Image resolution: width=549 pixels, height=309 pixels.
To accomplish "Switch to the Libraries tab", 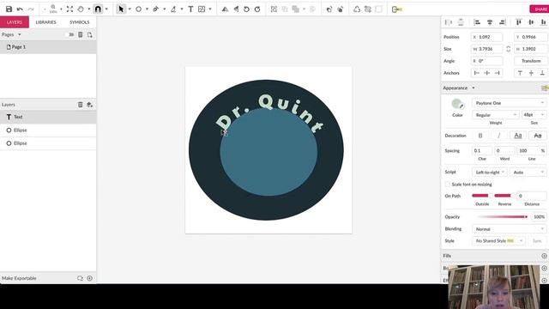I will tap(45, 22).
